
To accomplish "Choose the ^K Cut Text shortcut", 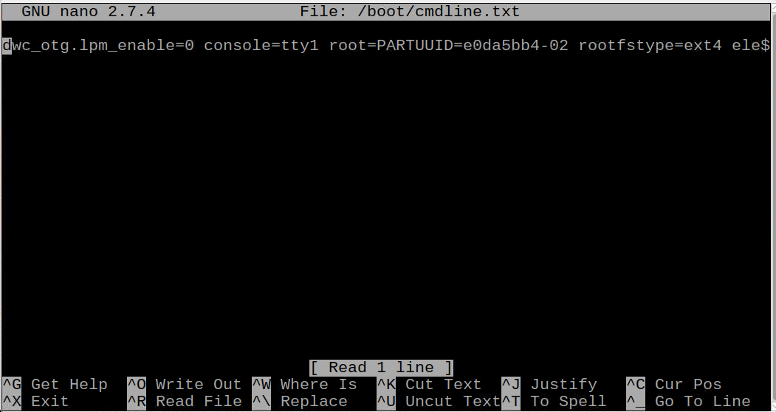I will [429, 384].
